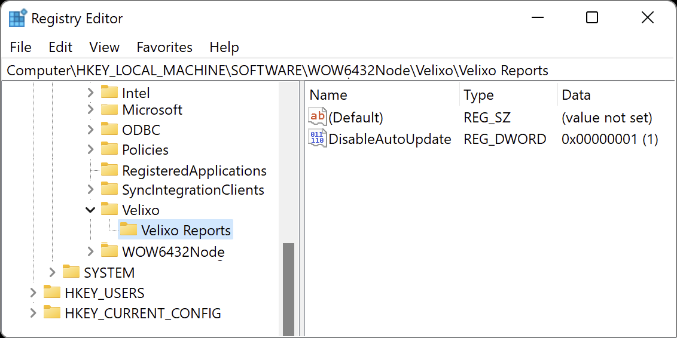The image size is (677, 338).
Task: Click the DisableAutoUpdate DWORD value icon
Action: pos(318,138)
